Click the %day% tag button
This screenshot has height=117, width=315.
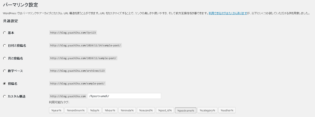tap(94, 110)
